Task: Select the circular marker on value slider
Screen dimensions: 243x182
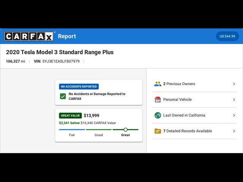Action: (x=125, y=130)
